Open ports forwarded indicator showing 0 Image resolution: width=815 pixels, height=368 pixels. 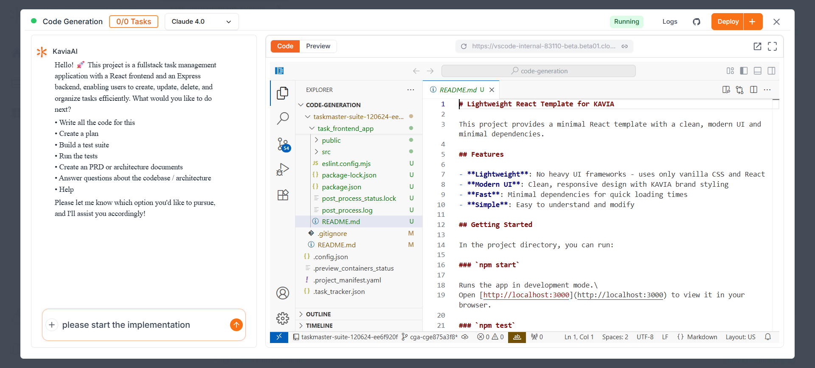click(x=537, y=337)
